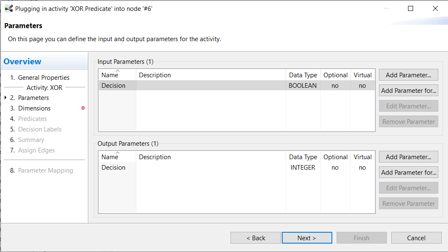Screen dimensions: 448x252
Task: Click the current-step arrow beside Parameters
Action: pos(5,98)
